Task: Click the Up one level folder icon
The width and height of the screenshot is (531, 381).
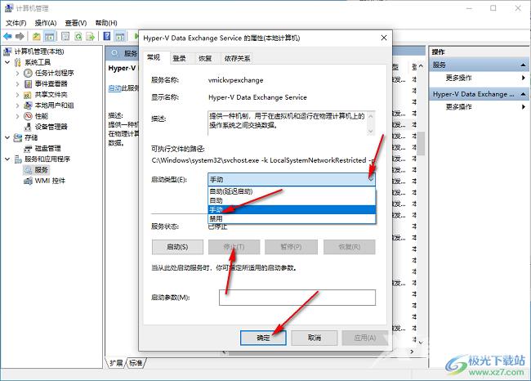Action: (x=37, y=36)
